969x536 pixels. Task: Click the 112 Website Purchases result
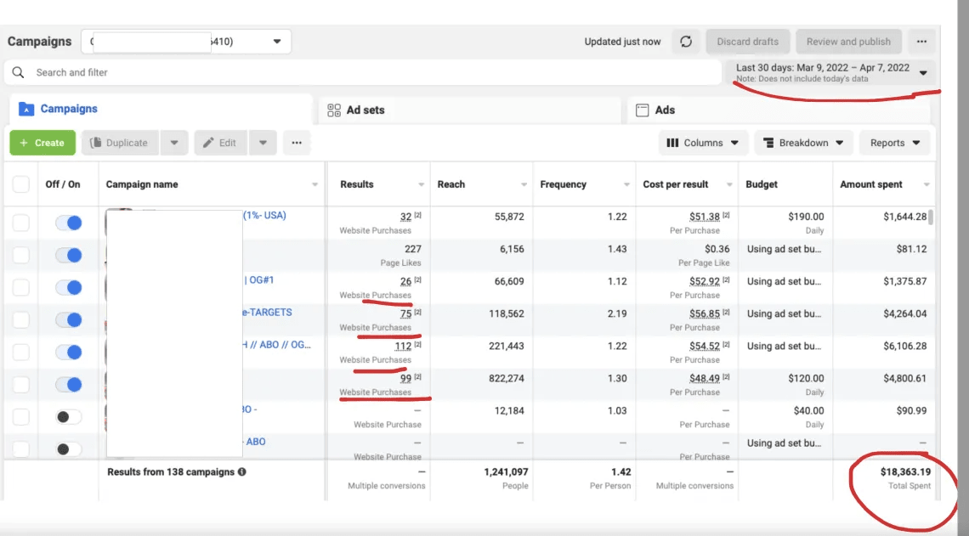[403, 346]
